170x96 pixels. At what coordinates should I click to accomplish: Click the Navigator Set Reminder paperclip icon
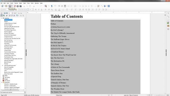(7, 16)
